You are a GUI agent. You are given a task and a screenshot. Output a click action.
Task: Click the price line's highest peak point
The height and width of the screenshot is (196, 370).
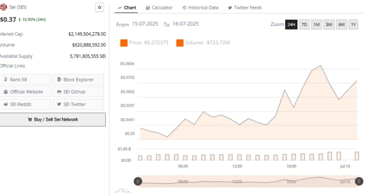click(321, 65)
